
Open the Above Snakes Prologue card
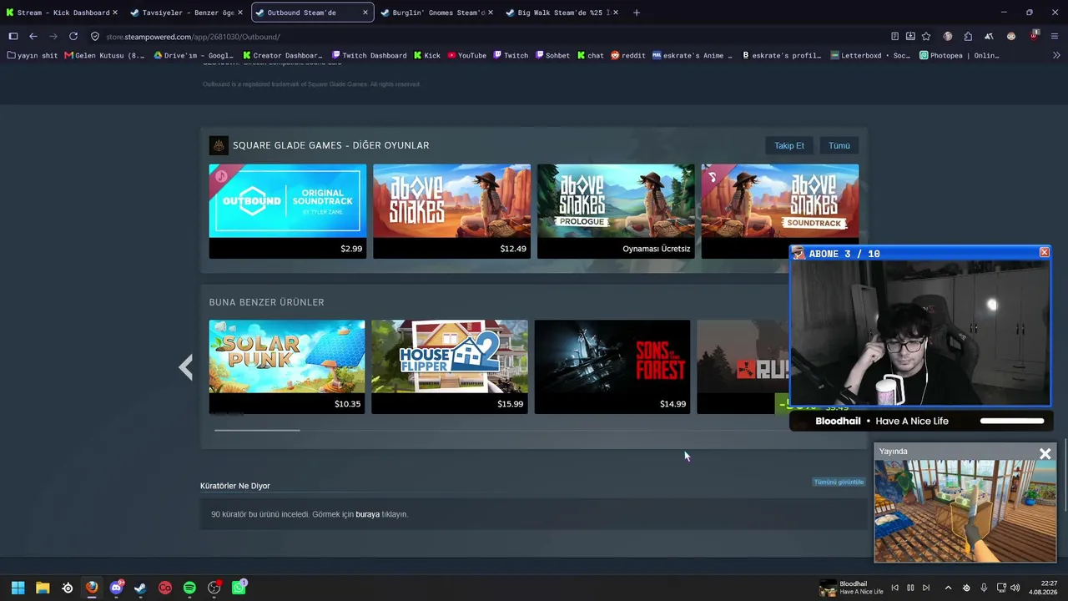tap(616, 211)
